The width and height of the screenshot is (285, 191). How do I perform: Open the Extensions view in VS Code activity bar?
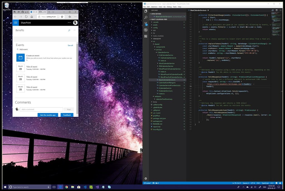pos(146,36)
